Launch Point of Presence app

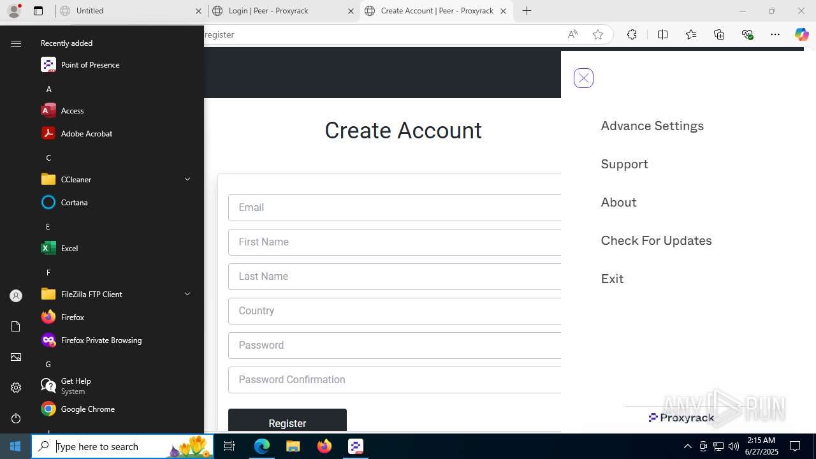point(118,64)
